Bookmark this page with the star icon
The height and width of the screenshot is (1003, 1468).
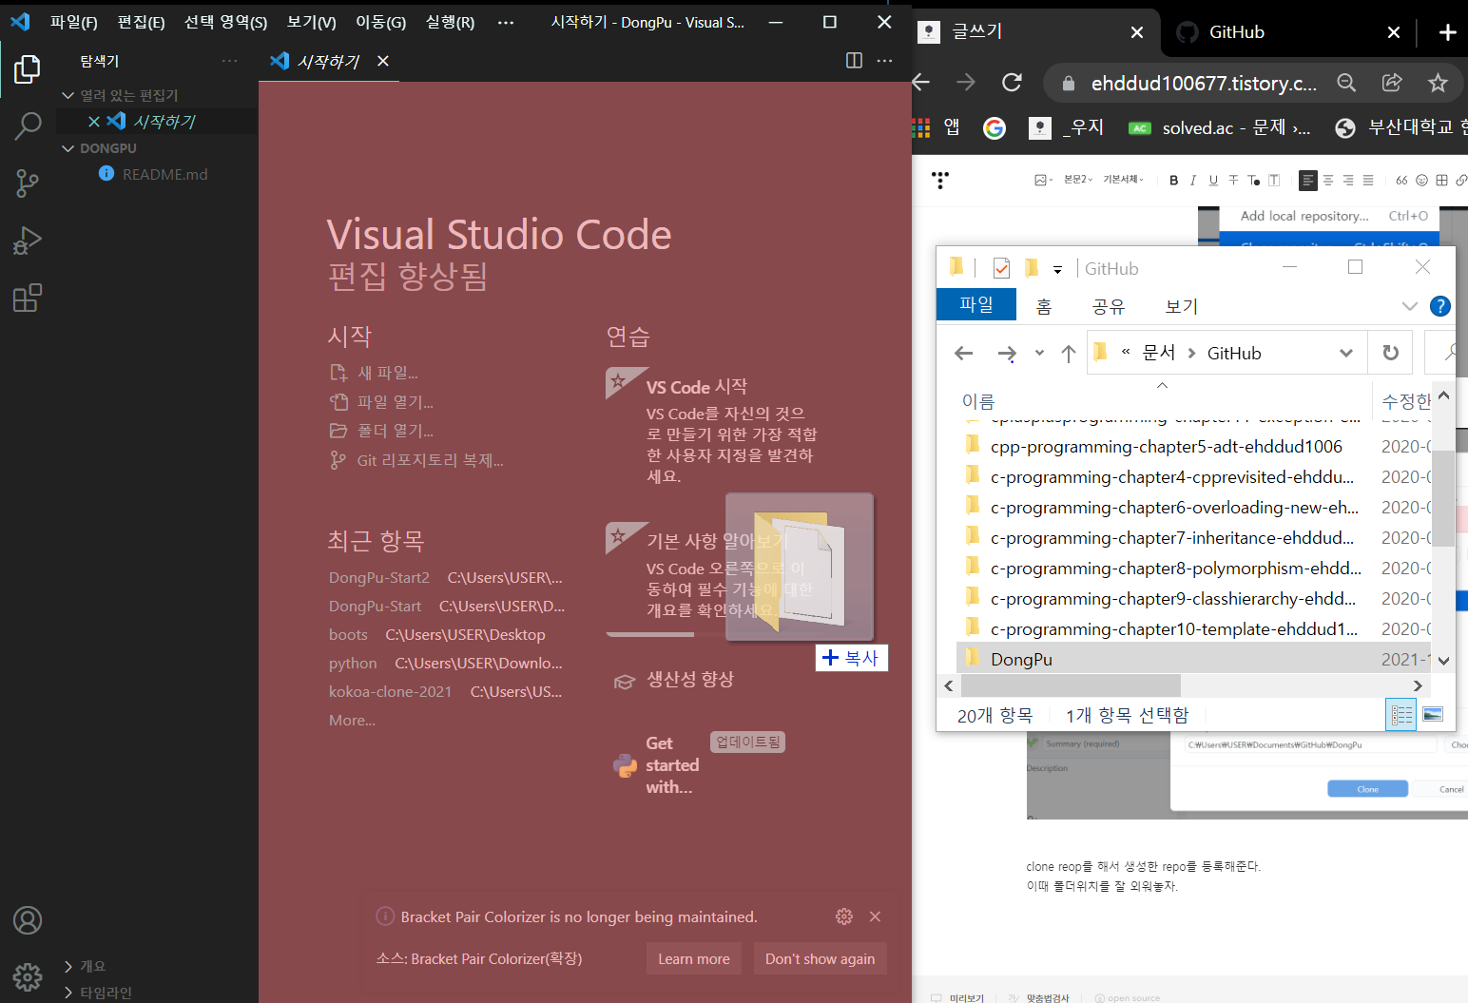[x=1438, y=83]
